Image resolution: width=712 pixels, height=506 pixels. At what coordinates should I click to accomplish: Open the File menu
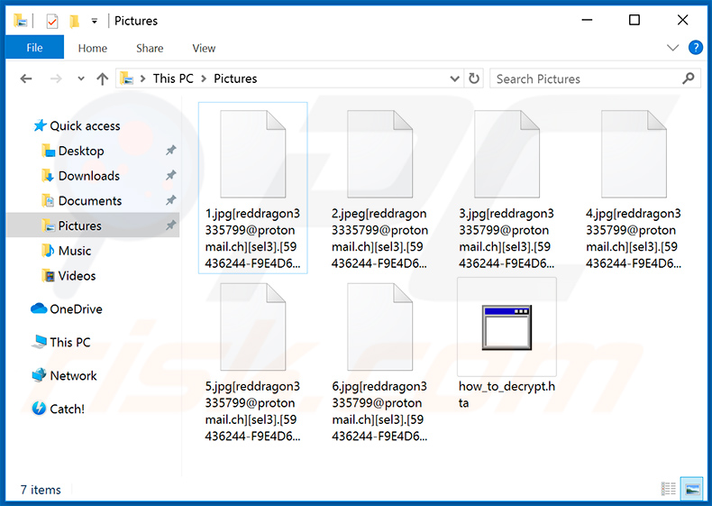pos(34,49)
